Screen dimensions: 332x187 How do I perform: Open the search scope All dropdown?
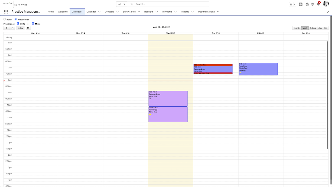tap(122, 4)
